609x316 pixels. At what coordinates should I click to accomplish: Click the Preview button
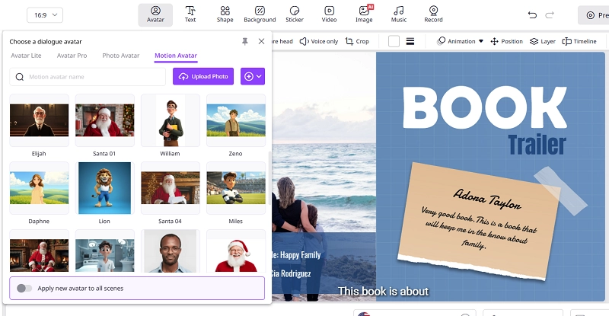pyautogui.click(x=594, y=15)
